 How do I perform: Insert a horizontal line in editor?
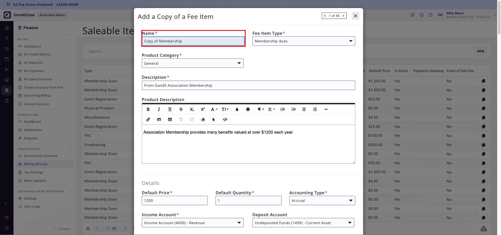pyautogui.click(x=326, y=109)
